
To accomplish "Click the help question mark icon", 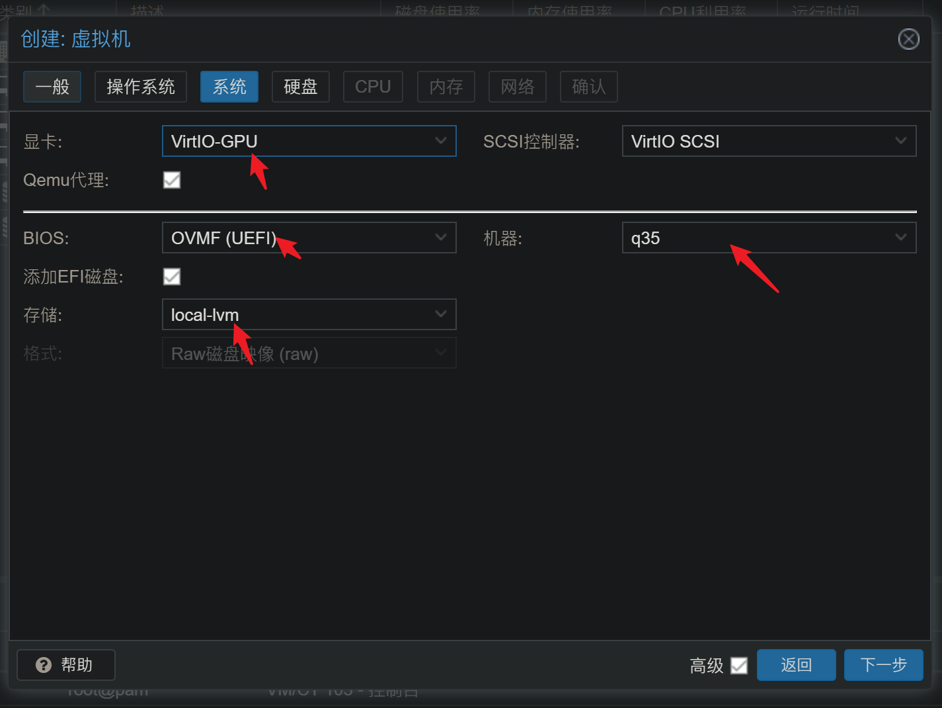I will point(44,665).
